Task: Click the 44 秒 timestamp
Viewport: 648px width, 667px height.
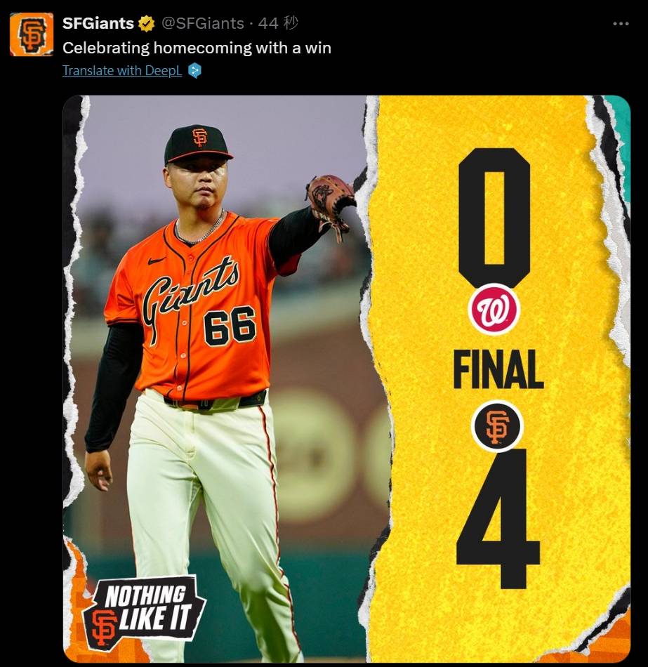Action: coord(278,23)
